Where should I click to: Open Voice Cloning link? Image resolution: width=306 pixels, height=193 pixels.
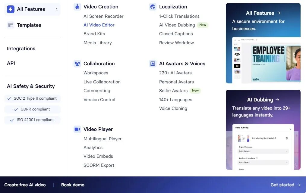173,108
